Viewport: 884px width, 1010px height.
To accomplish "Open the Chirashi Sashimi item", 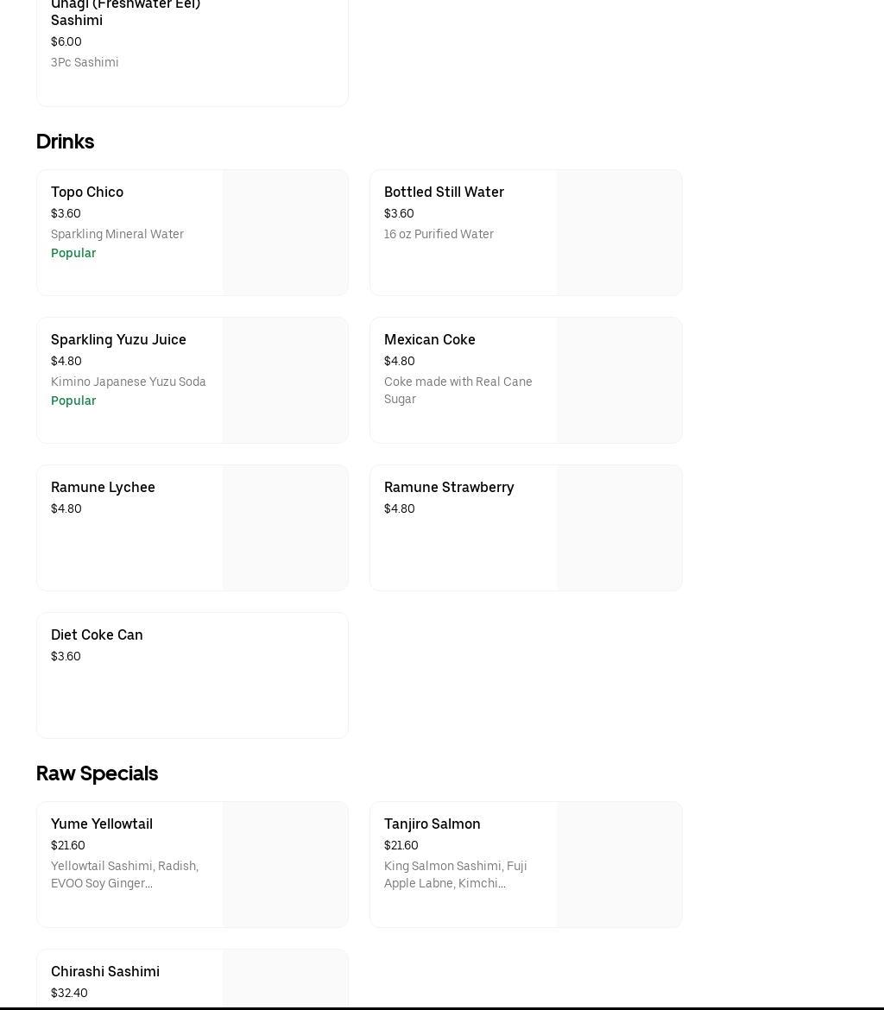I will click(x=105, y=971).
